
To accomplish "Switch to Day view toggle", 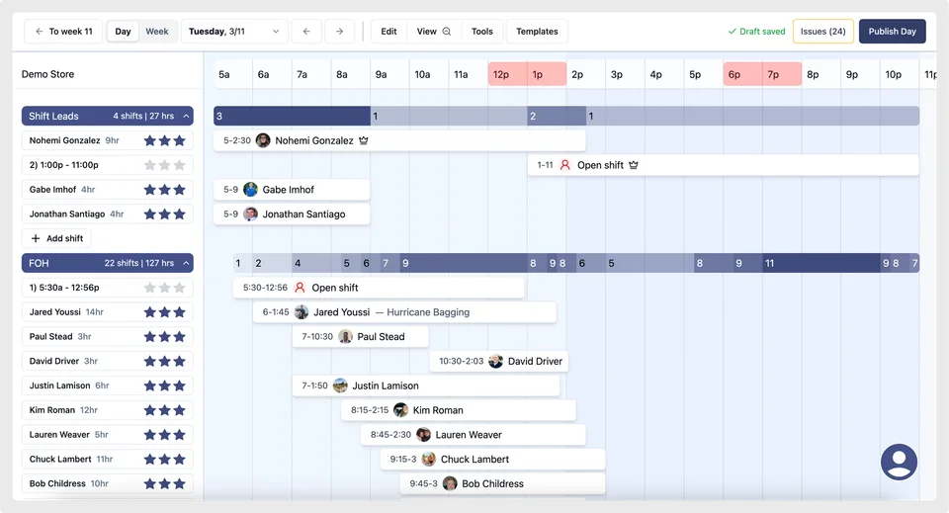I will point(123,32).
